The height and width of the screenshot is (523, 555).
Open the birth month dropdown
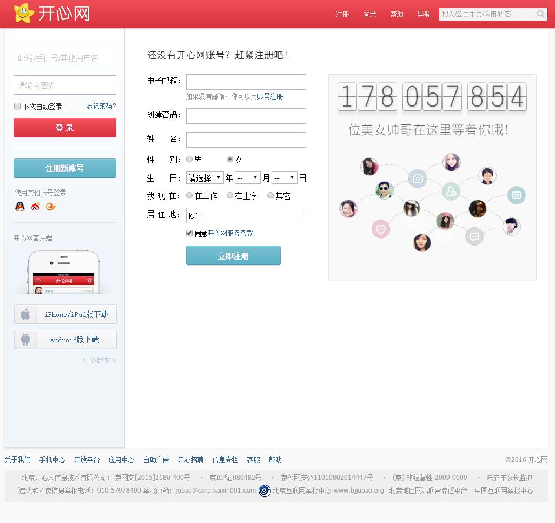[x=248, y=177]
